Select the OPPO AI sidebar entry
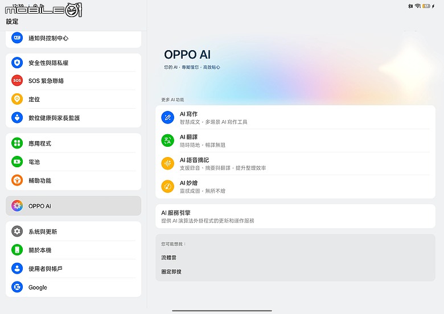 click(x=73, y=206)
